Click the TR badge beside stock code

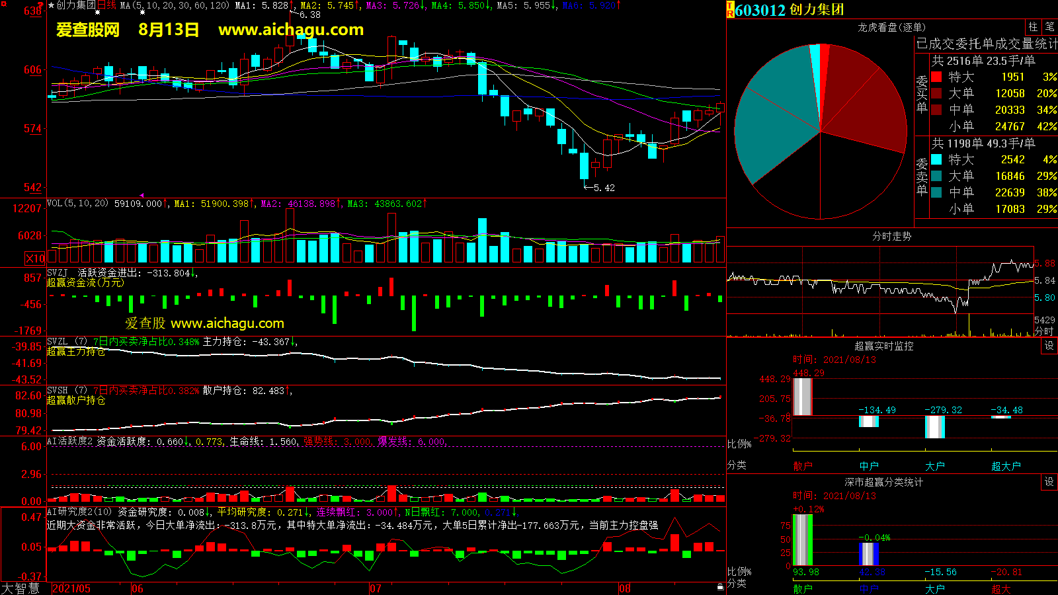[x=730, y=10]
